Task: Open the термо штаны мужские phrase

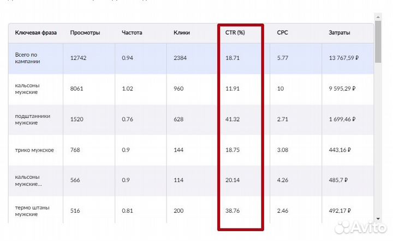Action: 31,210
